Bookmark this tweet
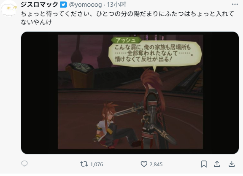The width and height of the screenshot is (243, 176). click(x=204, y=164)
